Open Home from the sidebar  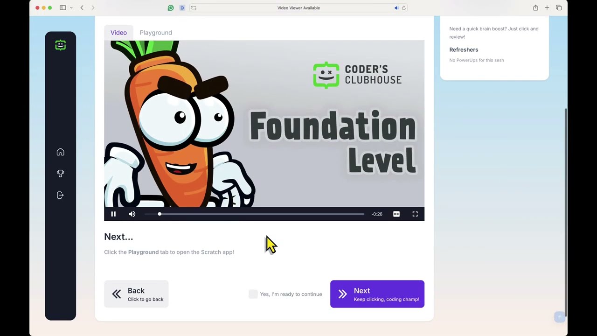tap(60, 152)
